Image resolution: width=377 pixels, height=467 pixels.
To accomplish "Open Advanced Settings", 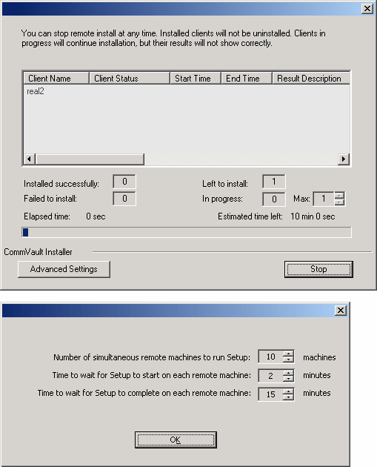I will click(64, 269).
